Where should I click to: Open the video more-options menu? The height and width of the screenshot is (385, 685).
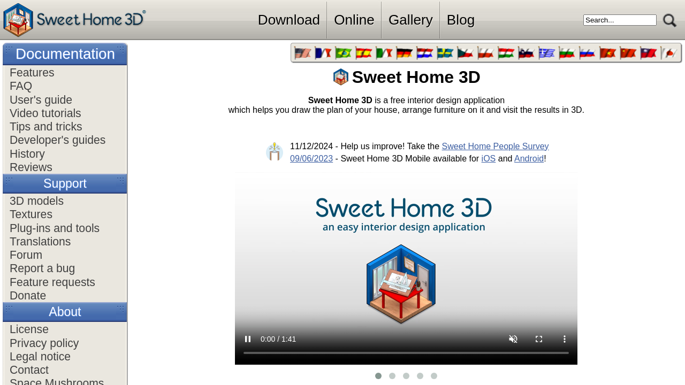(x=564, y=339)
